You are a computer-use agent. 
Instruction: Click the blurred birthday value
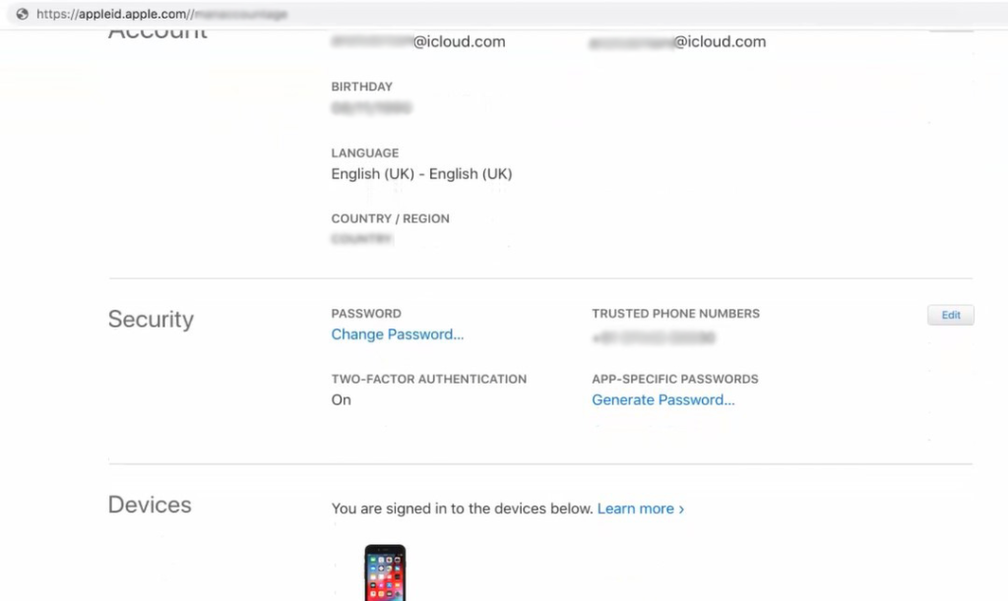tap(371, 108)
